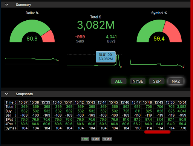Select the ALL filter button
Image resolution: width=193 pixels, height=146 pixels.
(119, 81)
